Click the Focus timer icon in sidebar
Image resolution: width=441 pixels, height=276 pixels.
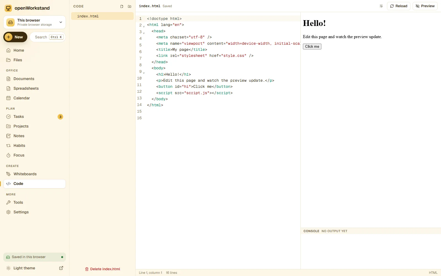(x=8, y=155)
